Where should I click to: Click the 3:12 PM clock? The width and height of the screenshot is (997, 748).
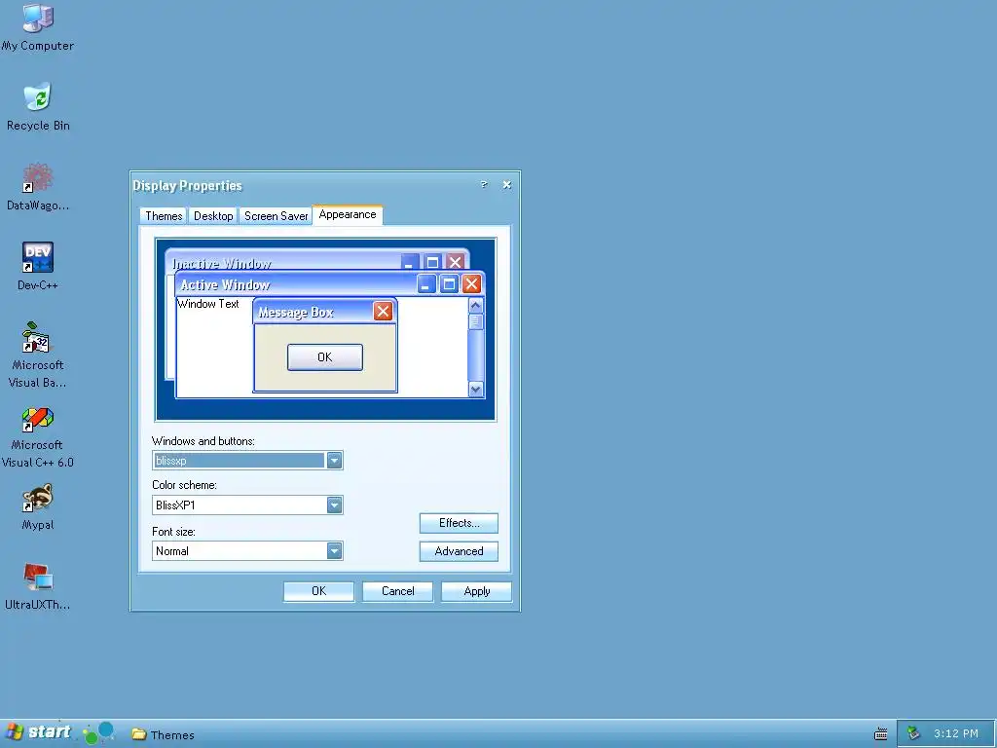tap(956, 733)
